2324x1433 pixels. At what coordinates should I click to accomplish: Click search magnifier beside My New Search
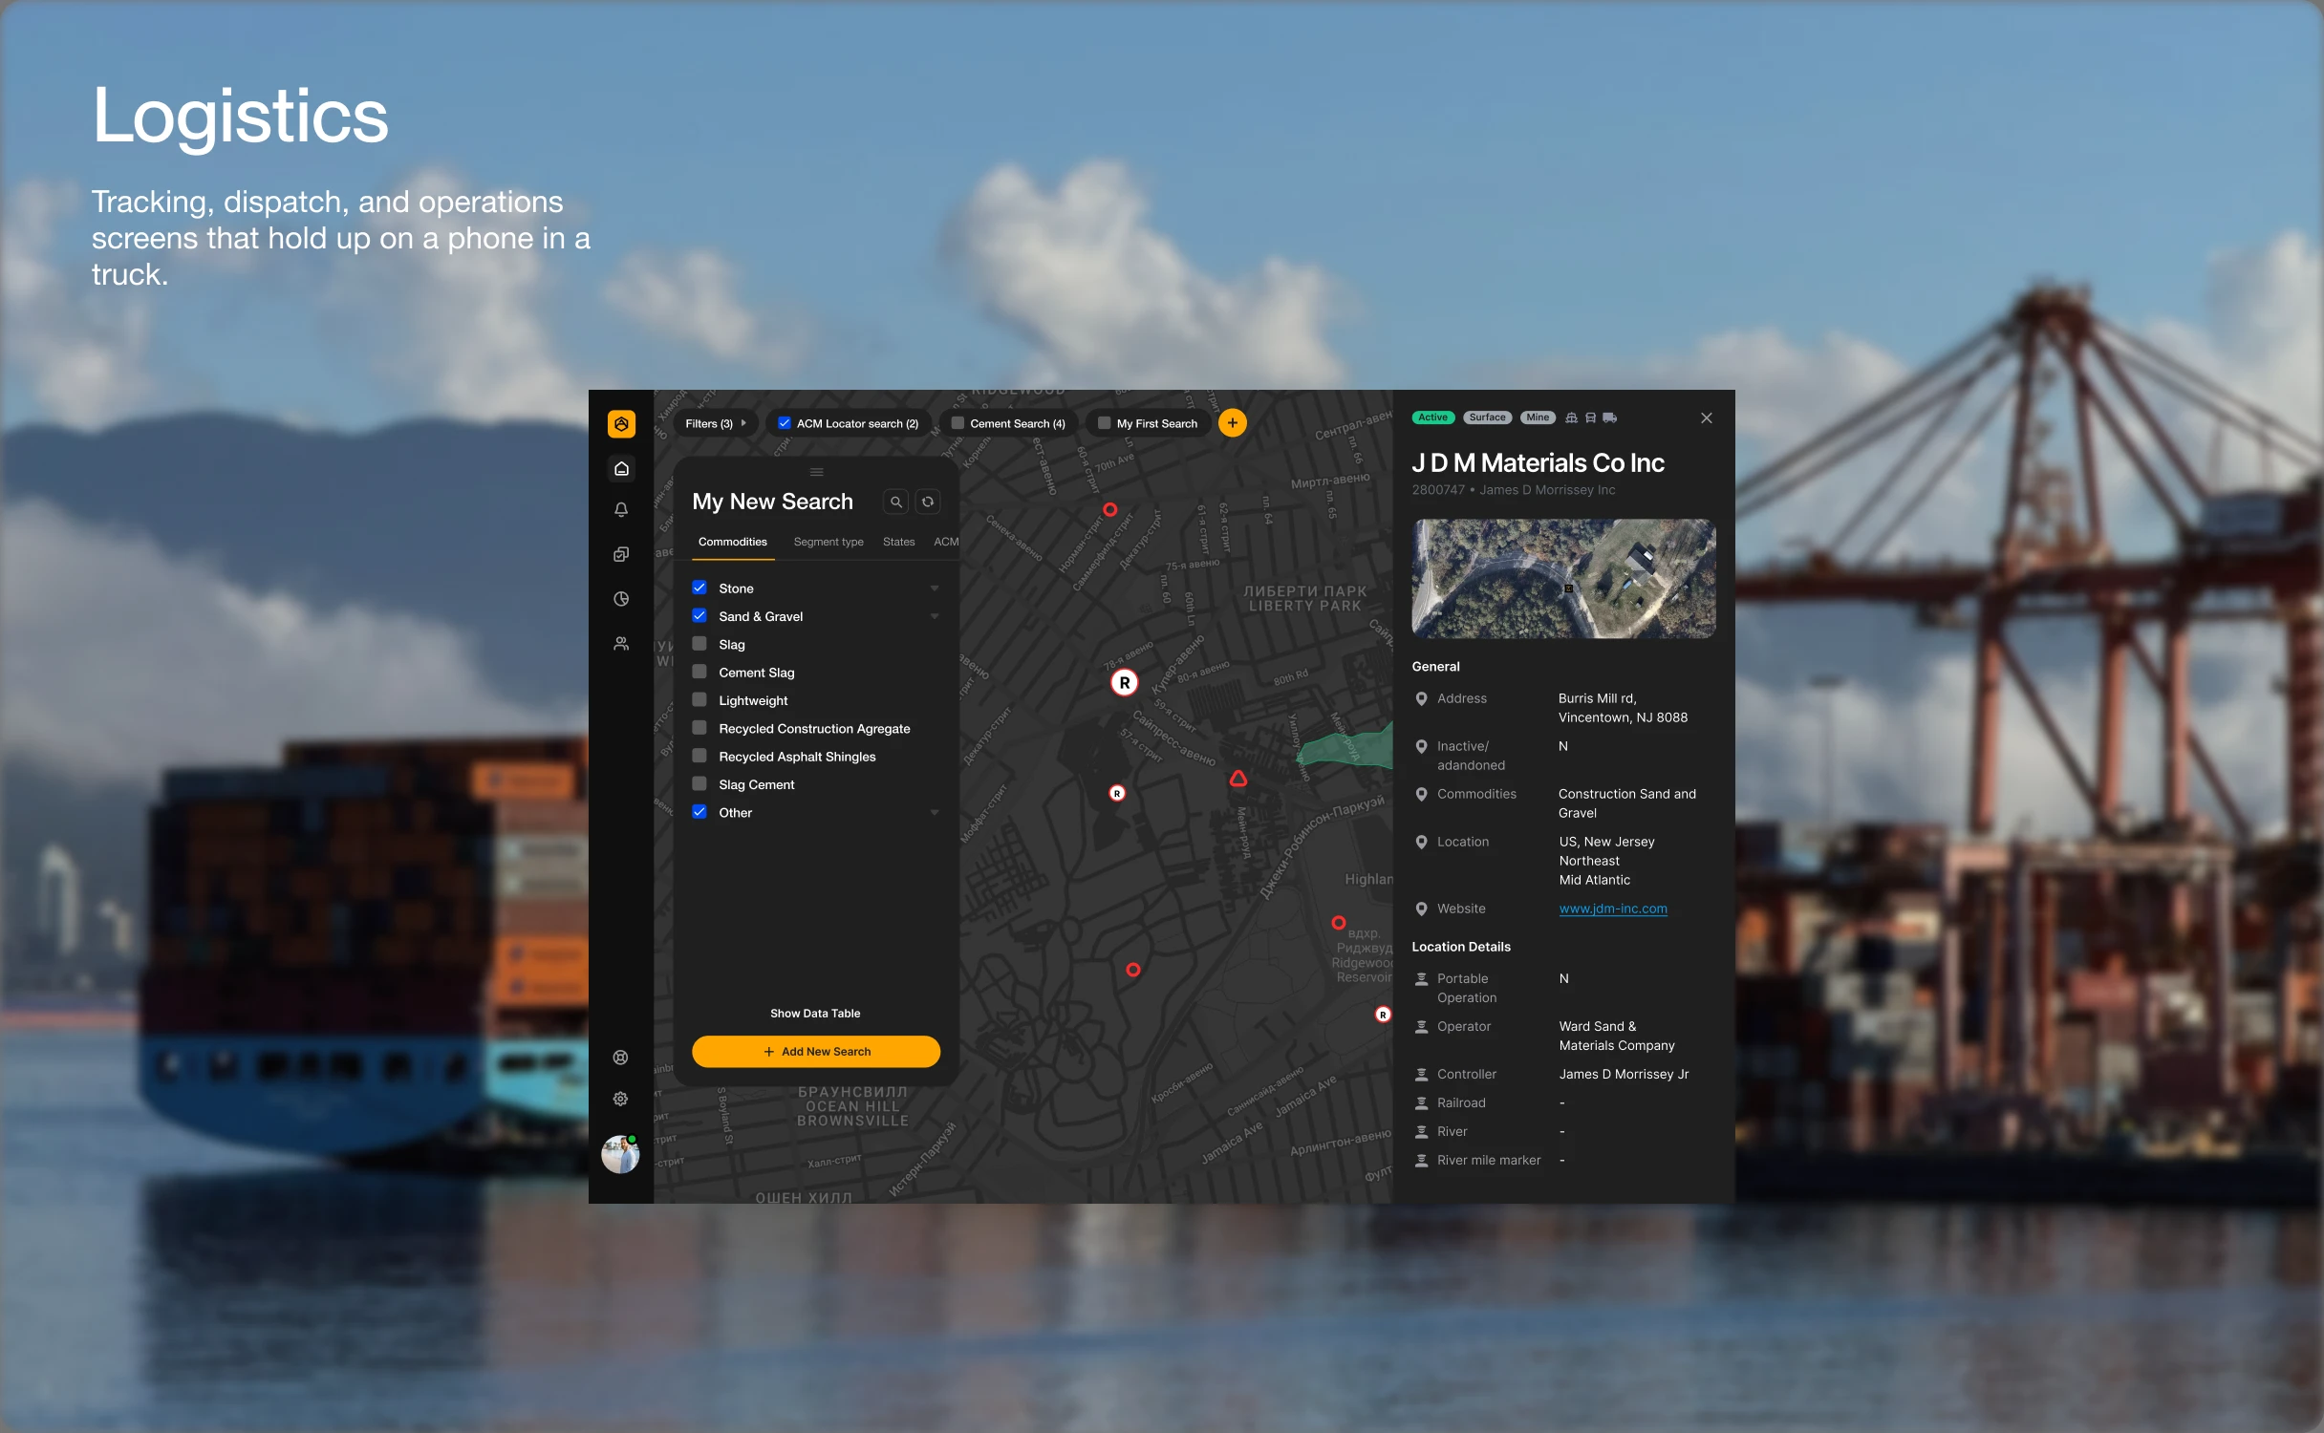tap(895, 502)
